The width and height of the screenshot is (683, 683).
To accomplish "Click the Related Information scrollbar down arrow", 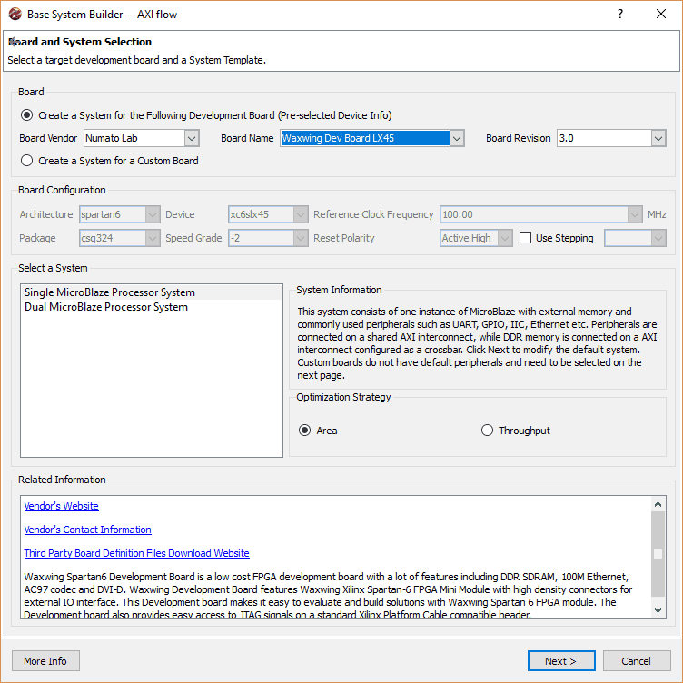I will (x=658, y=611).
